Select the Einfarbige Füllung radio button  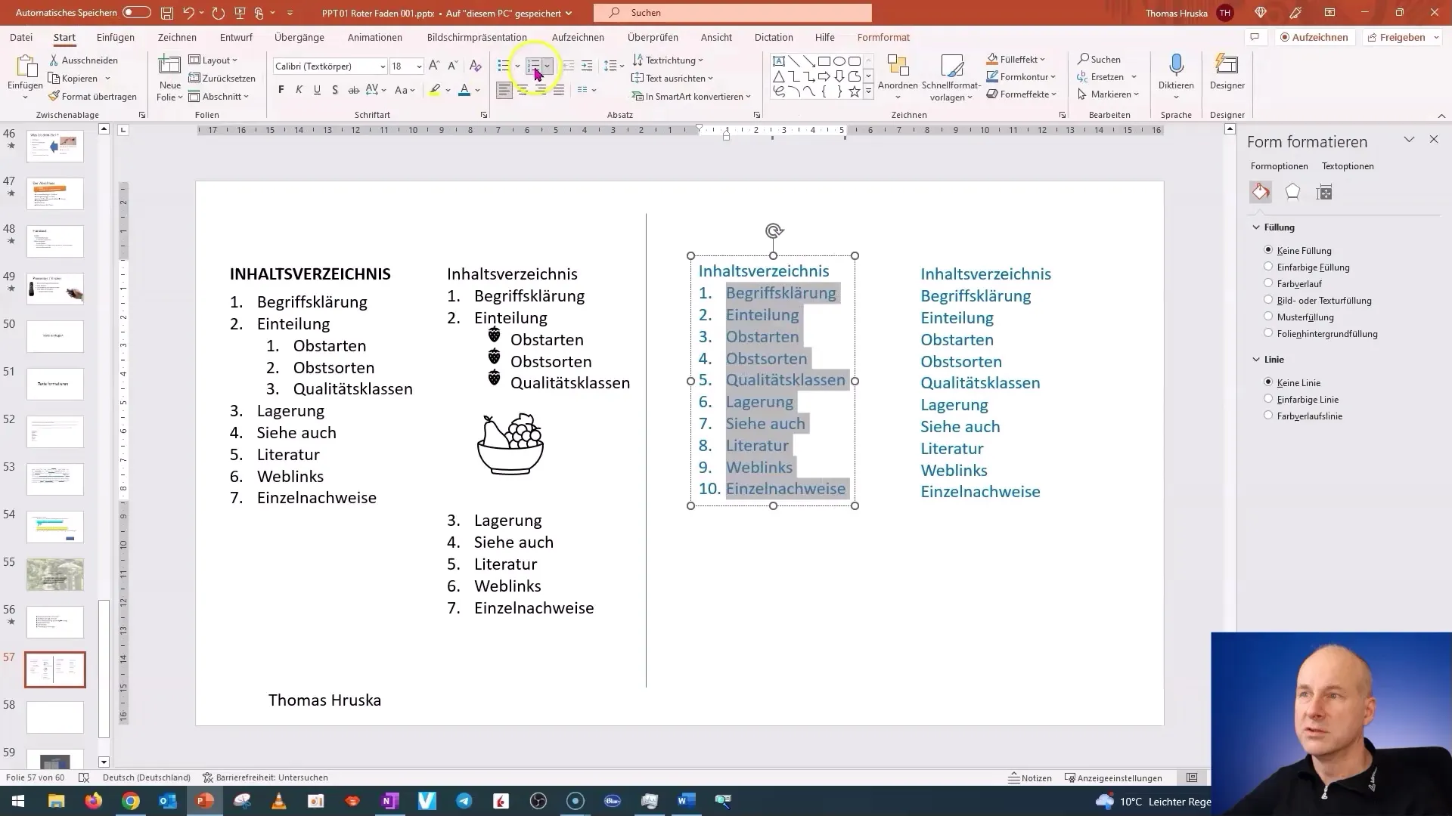pos(1267,266)
